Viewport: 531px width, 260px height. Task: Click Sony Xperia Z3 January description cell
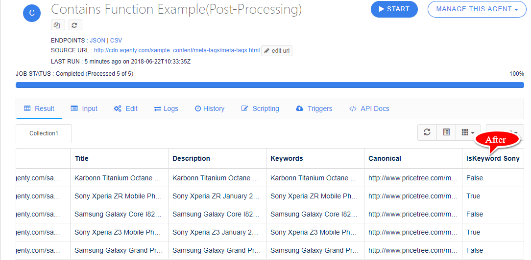click(217, 232)
